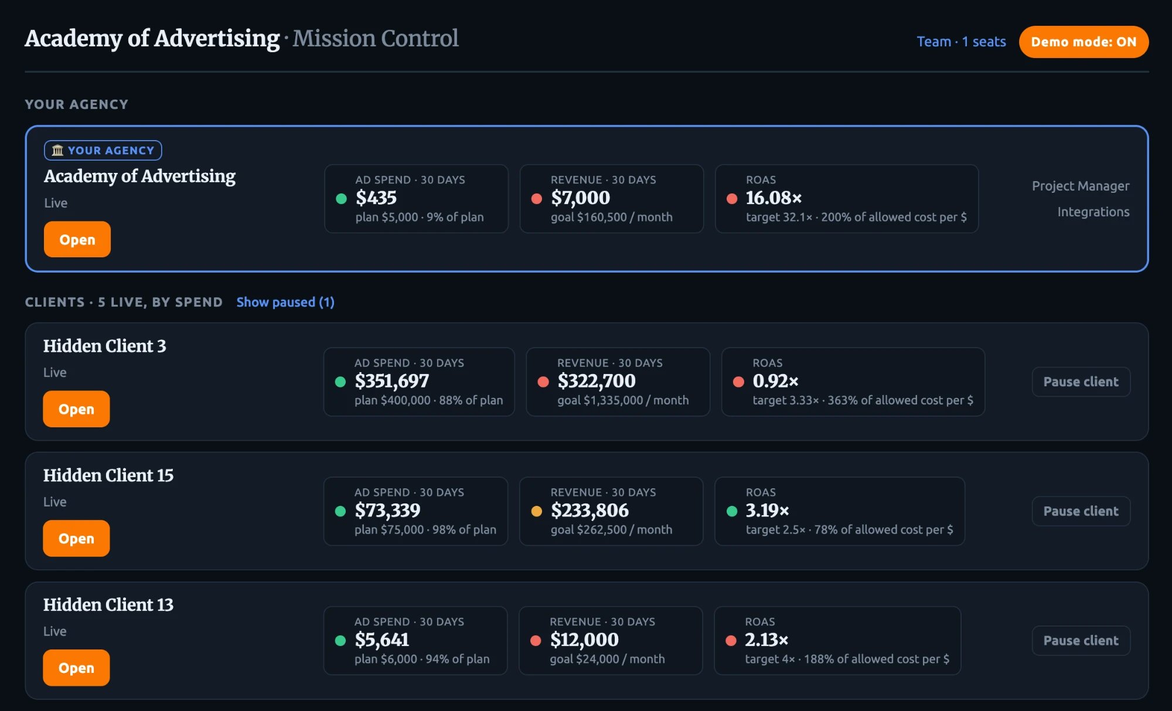
Task: Click the $233,806 revenue value
Action: pos(590,511)
